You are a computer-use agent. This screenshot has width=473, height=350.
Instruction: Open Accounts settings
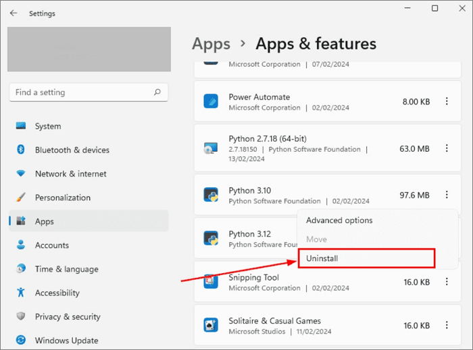click(x=51, y=245)
